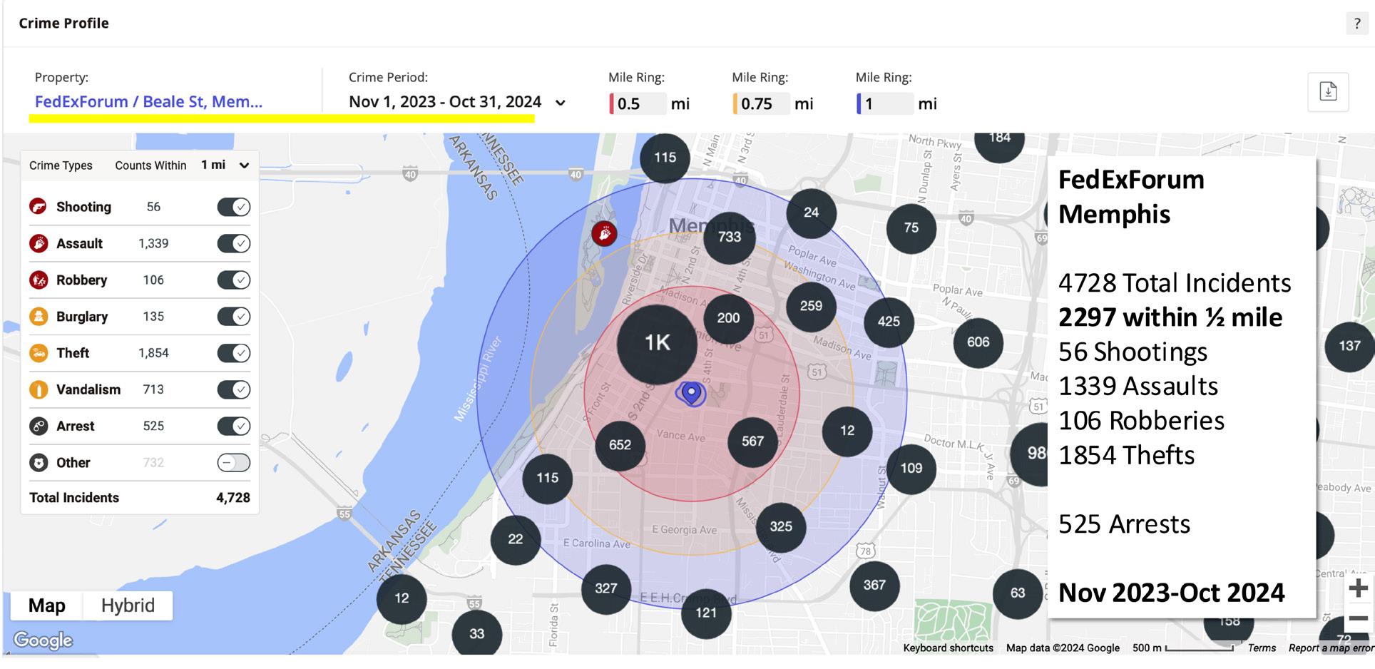Click the Arrest crime type icon
Viewport: 1375px width, 669px height.
(x=38, y=426)
